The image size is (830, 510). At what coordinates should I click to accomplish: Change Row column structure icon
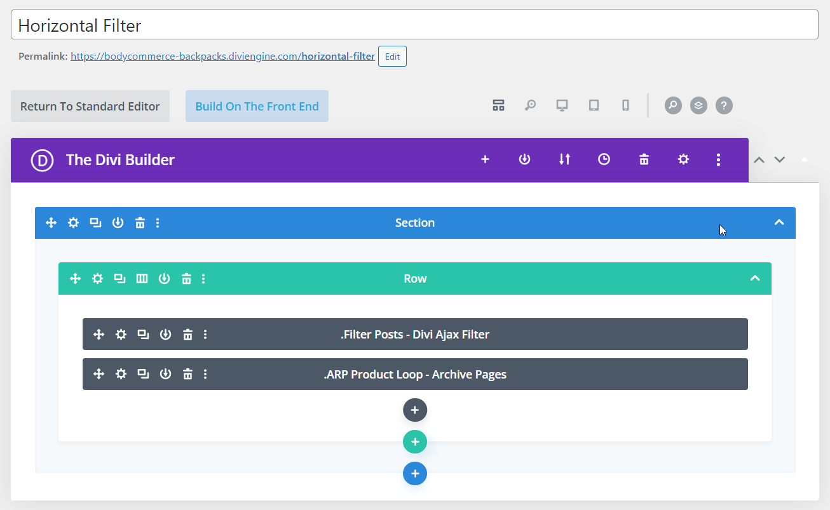click(142, 279)
